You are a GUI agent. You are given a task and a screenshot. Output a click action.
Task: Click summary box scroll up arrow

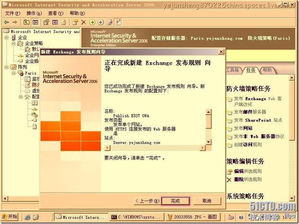pos(209,112)
